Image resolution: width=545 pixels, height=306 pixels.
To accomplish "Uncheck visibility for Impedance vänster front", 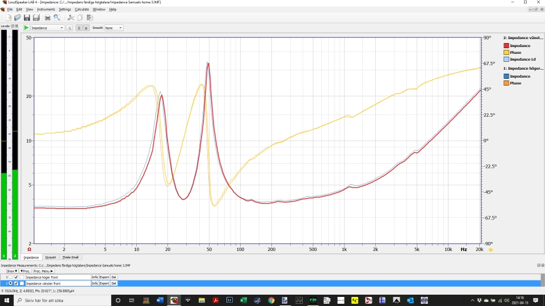I will coord(16,283).
